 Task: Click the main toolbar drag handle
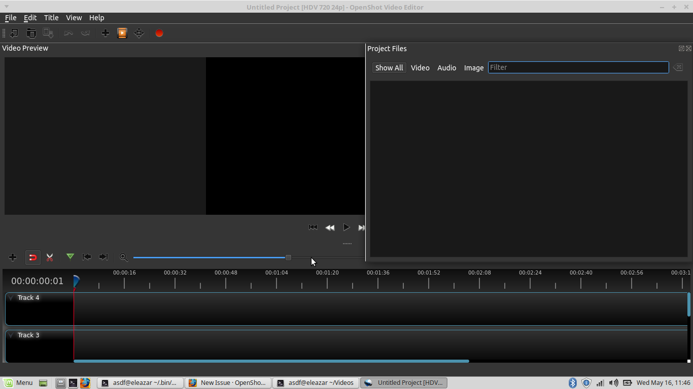[4, 33]
